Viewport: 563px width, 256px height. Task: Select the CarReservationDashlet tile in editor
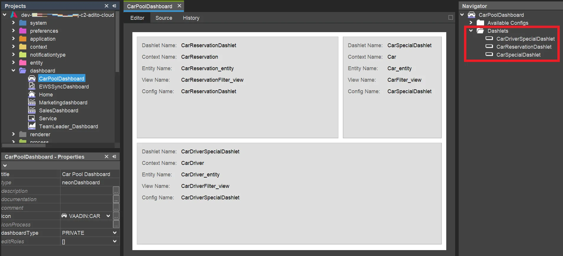pos(237,87)
